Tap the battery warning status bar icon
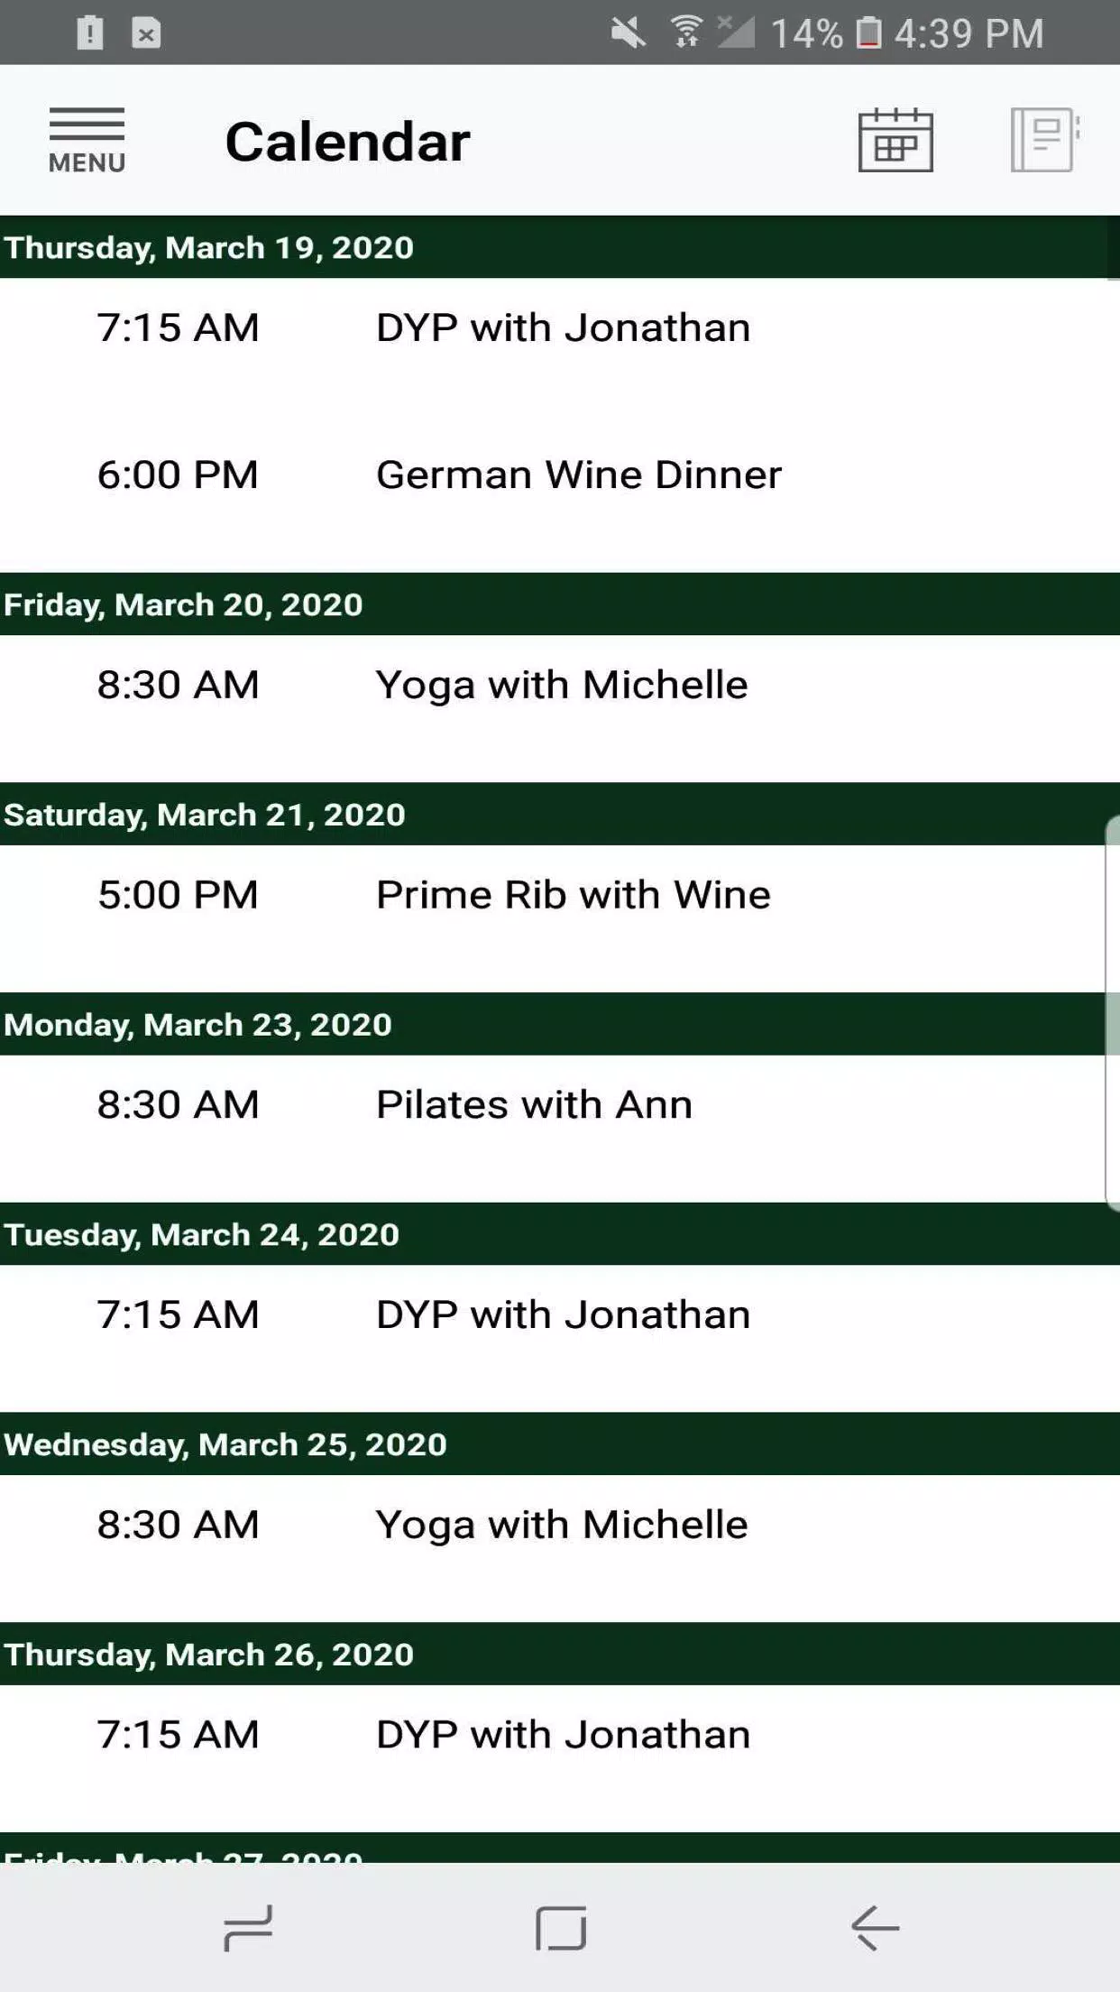The height and width of the screenshot is (1992, 1120). pos(89,33)
